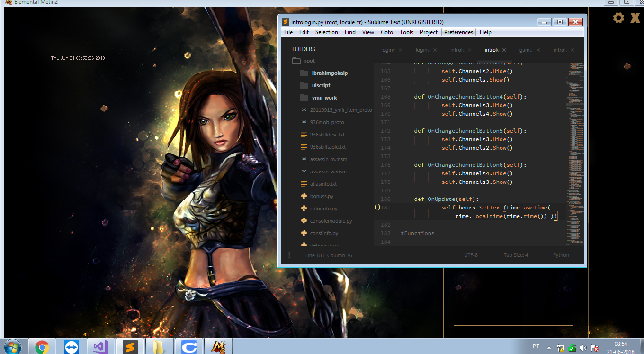Click the asterisk icon beside assassin_m.msm
Viewport: 644px width, 354px height.
[304, 159]
